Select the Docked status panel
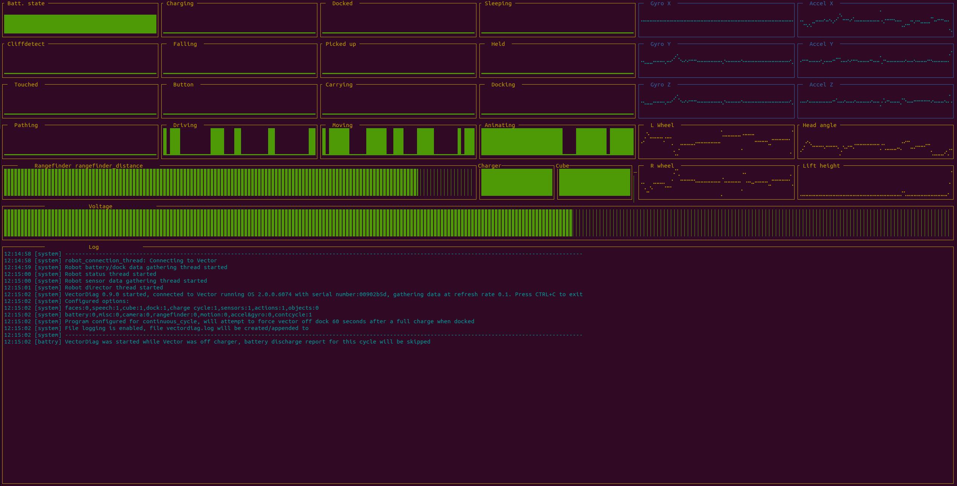 click(398, 21)
